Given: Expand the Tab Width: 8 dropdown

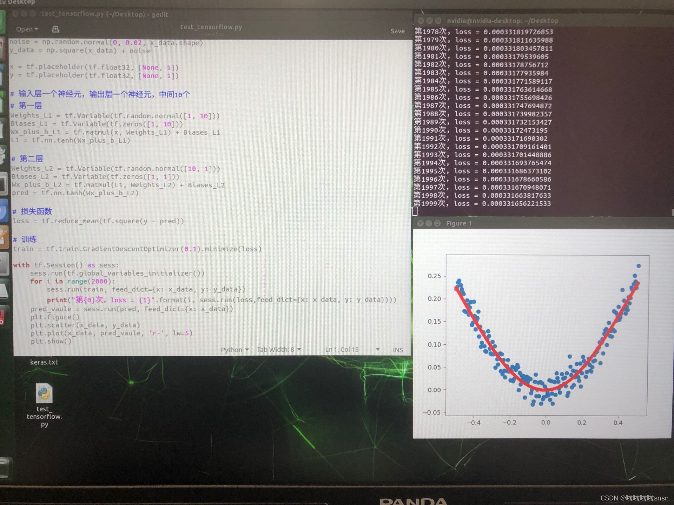Looking at the screenshot, I should click(x=279, y=350).
